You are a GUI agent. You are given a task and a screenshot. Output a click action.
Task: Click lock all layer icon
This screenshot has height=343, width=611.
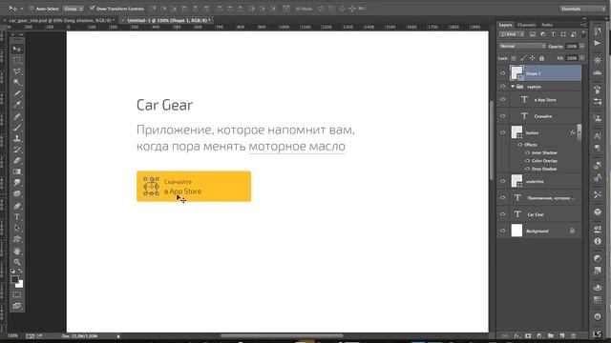541,58
